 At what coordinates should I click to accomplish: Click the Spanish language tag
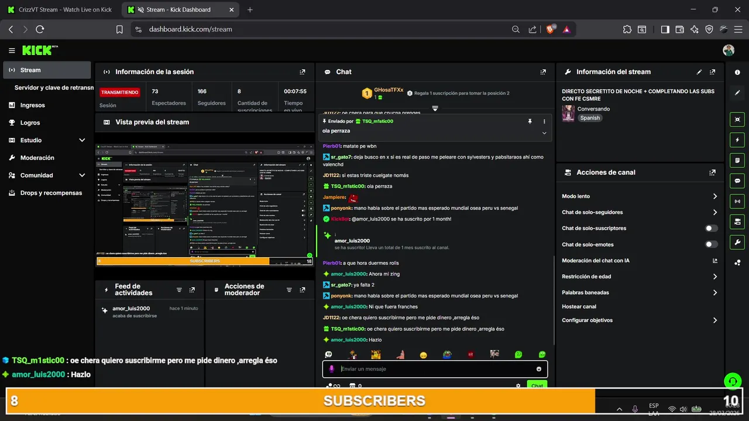click(x=590, y=118)
